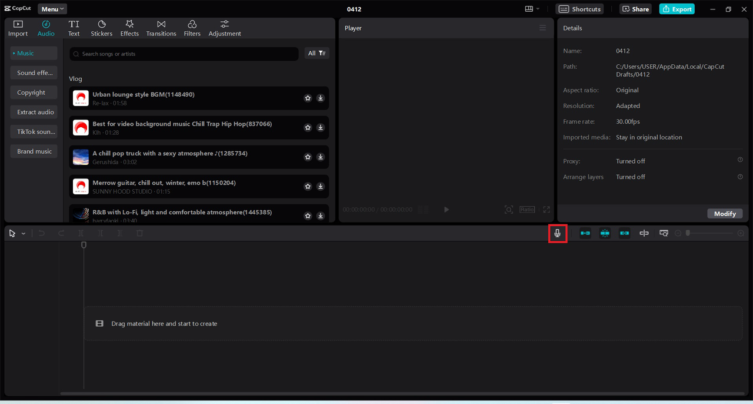
Task: Switch to the Audio tab
Action: pyautogui.click(x=46, y=28)
